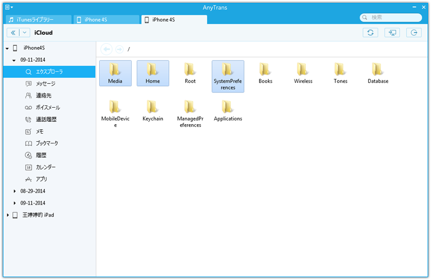
Task: Collapse the expanded 09-11-2014 backup
Action: (x=14, y=60)
